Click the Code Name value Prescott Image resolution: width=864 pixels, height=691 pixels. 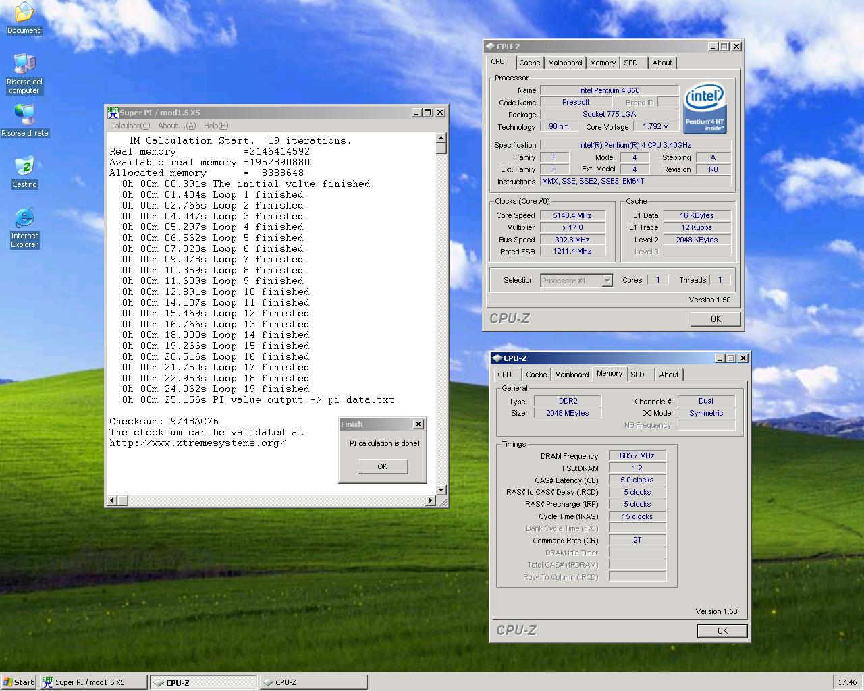[x=576, y=102]
